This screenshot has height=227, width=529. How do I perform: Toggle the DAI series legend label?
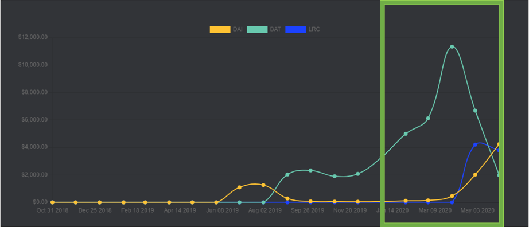pos(238,29)
